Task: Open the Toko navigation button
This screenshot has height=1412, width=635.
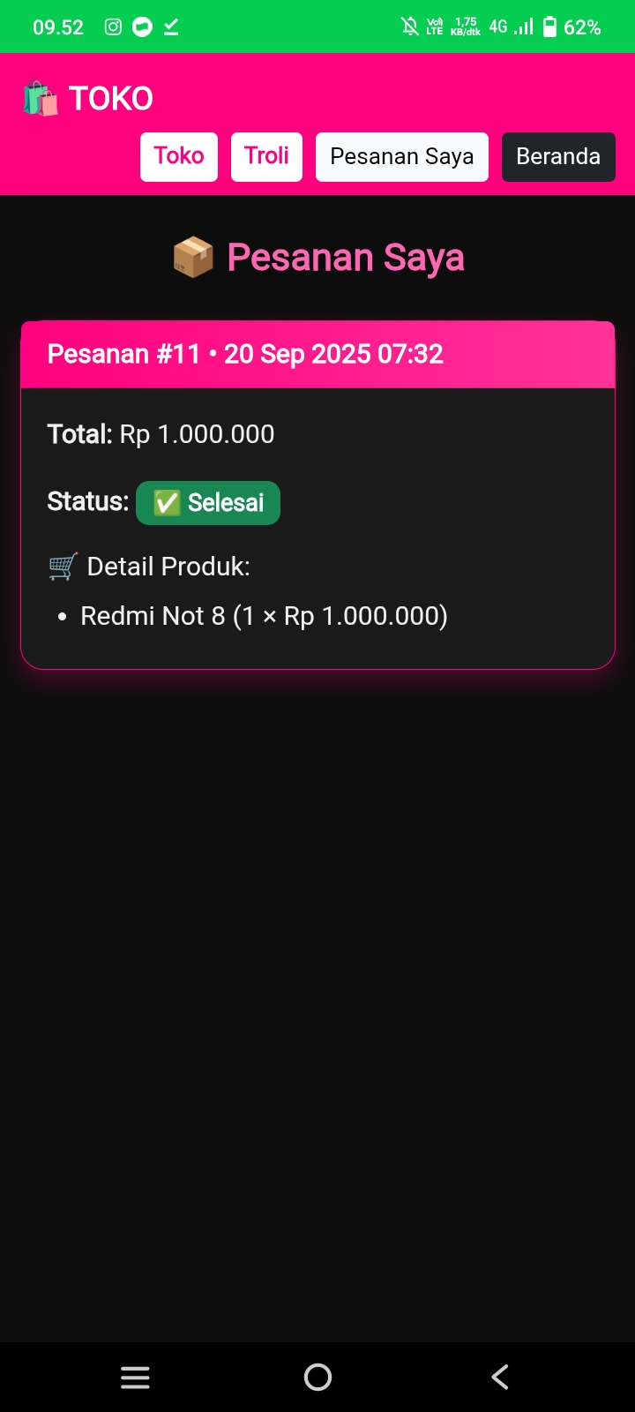Action: click(179, 156)
